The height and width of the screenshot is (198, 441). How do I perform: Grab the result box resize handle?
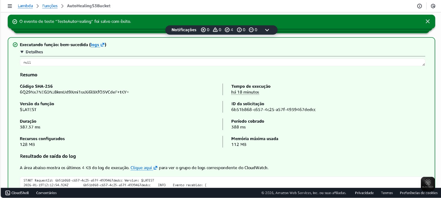point(423,64)
